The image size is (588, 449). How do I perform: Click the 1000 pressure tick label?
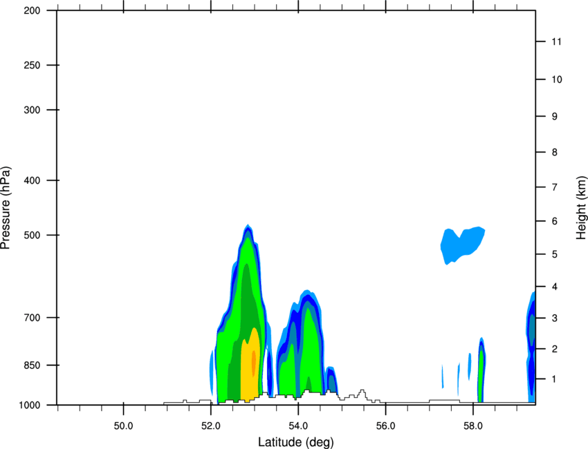(30, 405)
